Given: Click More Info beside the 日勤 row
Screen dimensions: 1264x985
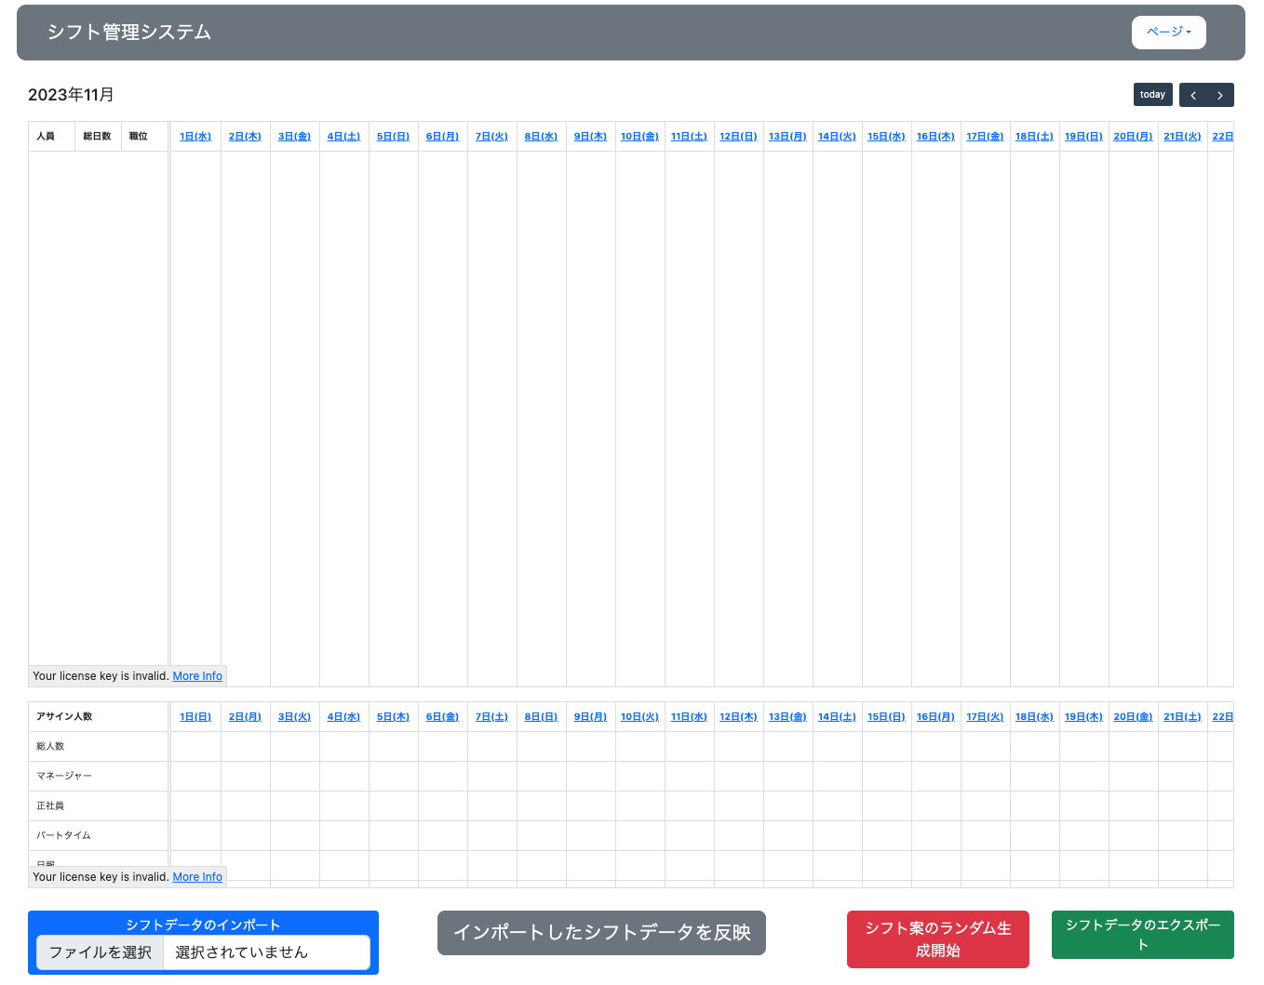Looking at the screenshot, I should pos(197,877).
